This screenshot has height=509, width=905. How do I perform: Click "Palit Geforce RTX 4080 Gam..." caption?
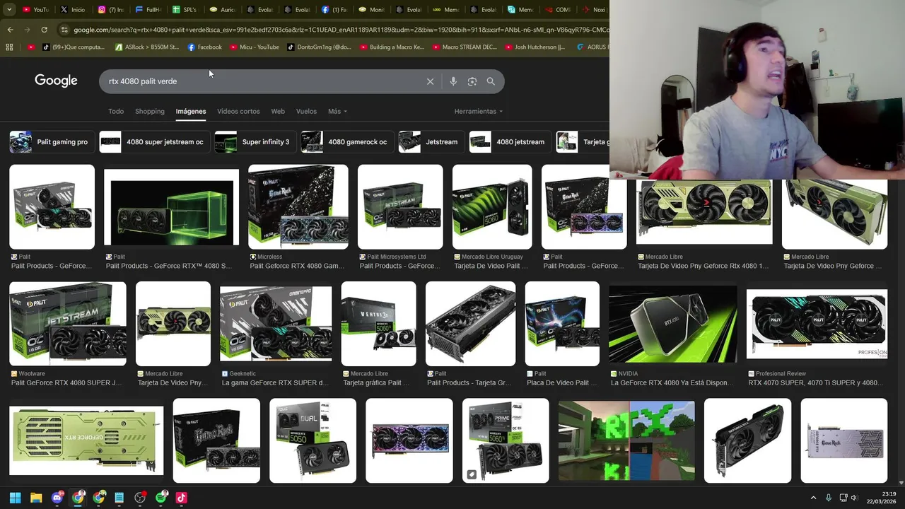click(297, 266)
